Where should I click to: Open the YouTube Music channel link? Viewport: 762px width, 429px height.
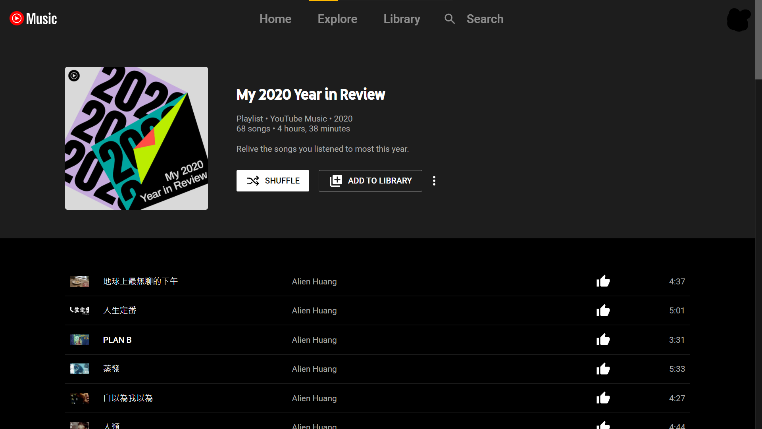[298, 119]
